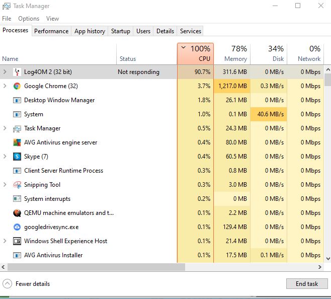This screenshot has height=299, width=331.
Task: Click the Snipping Tool scissors icon
Action: [x=17, y=185]
